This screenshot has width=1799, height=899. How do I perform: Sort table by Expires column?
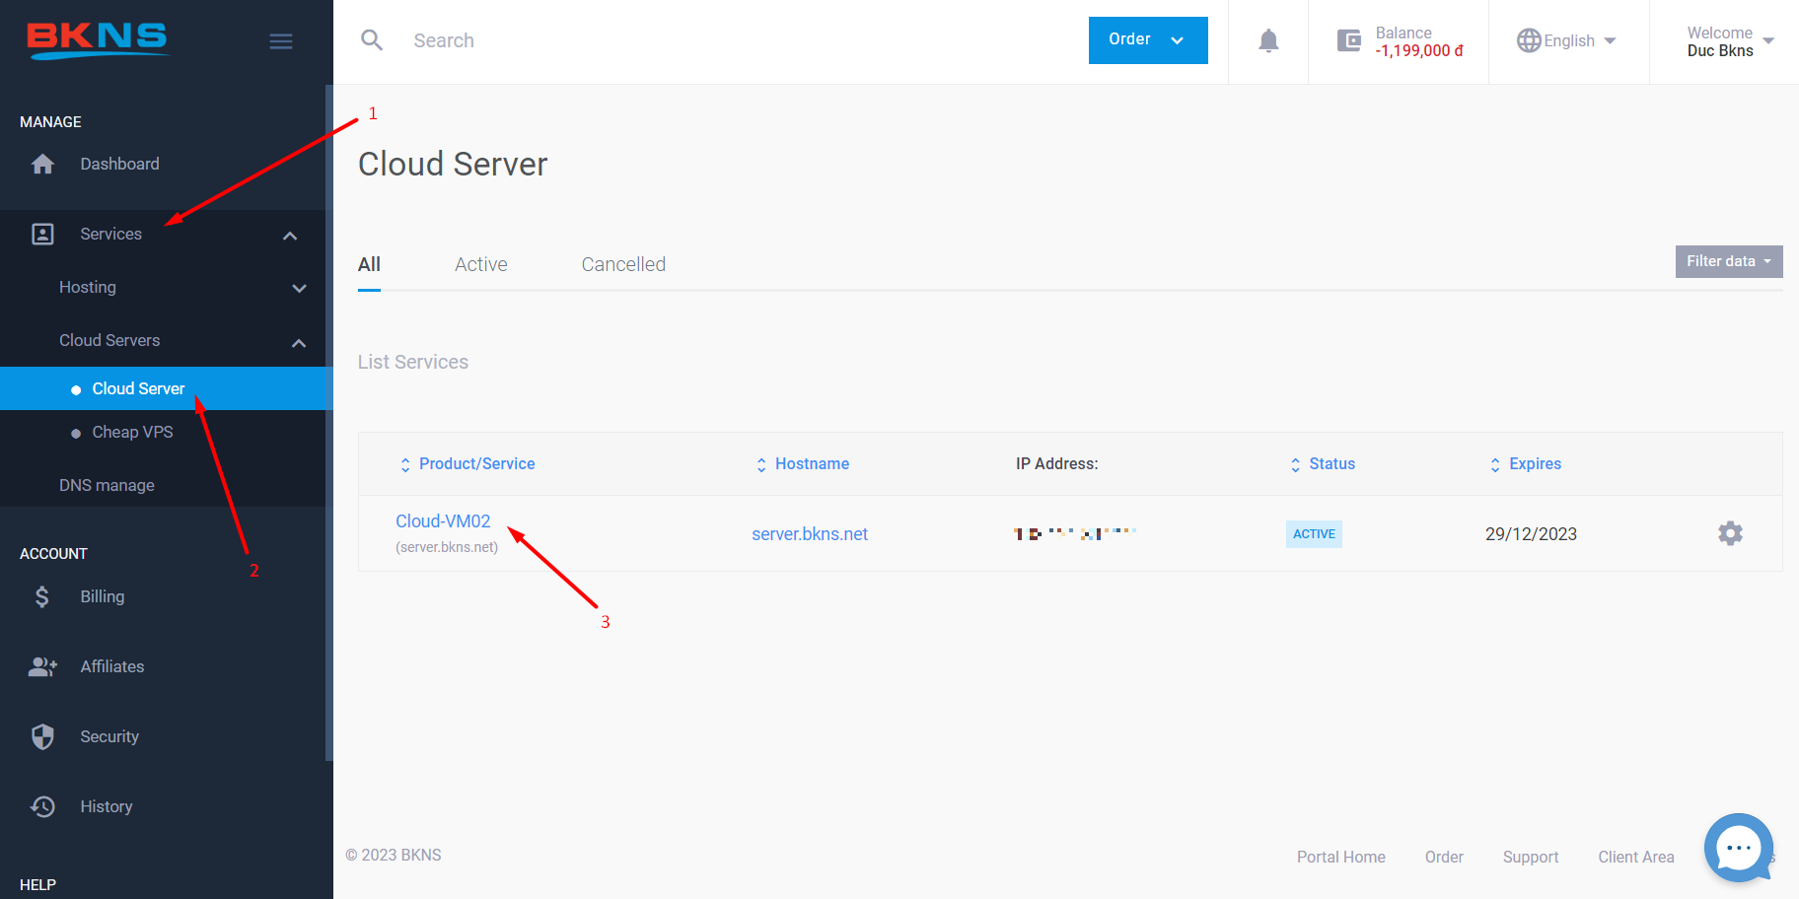(x=1534, y=463)
